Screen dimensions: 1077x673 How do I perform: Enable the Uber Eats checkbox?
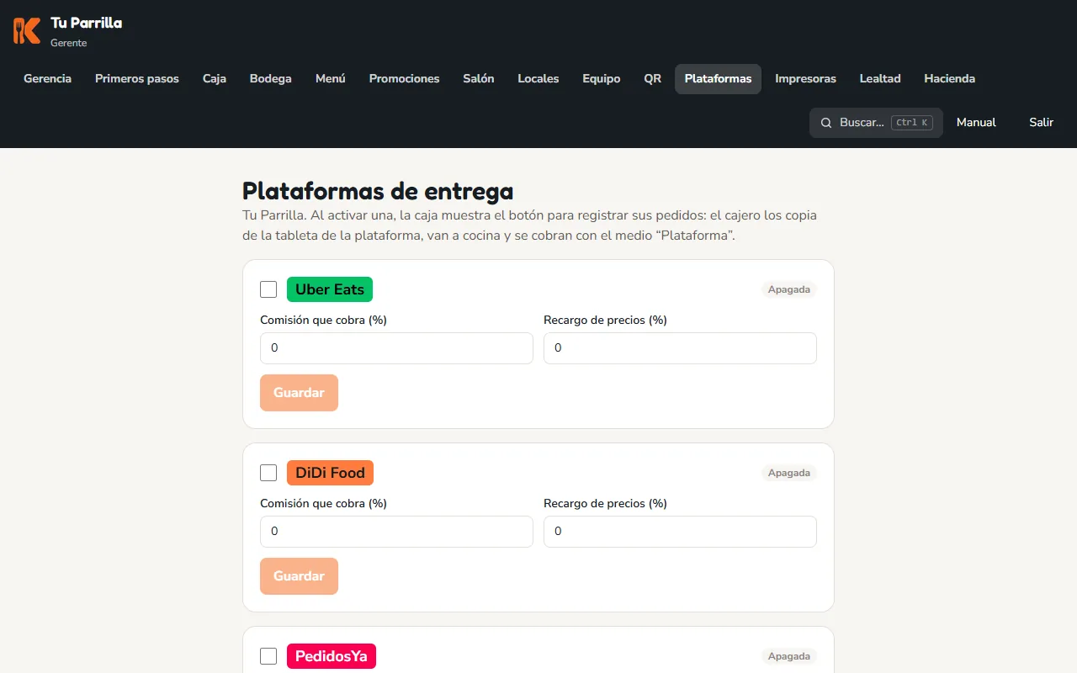[268, 289]
